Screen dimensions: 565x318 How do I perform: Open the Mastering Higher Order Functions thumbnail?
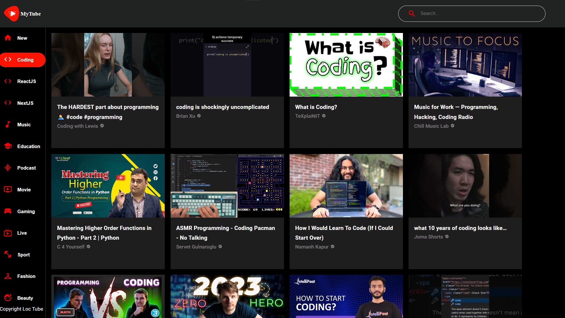(108, 186)
